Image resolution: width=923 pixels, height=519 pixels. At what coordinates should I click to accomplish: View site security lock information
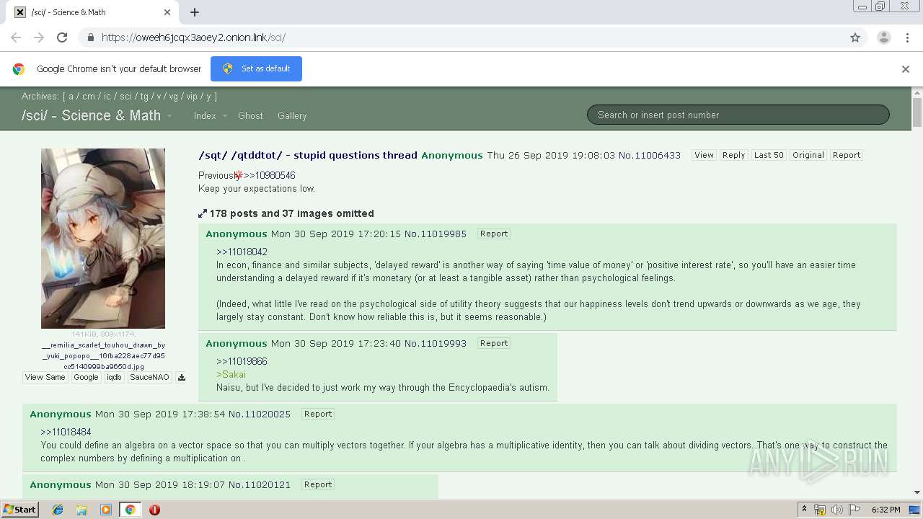90,37
